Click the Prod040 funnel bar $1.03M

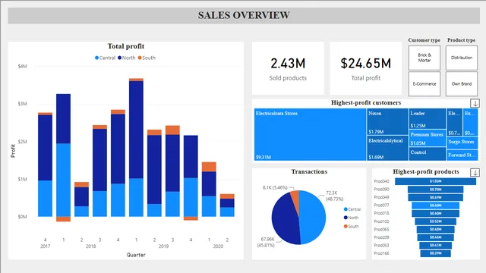[x=435, y=181]
